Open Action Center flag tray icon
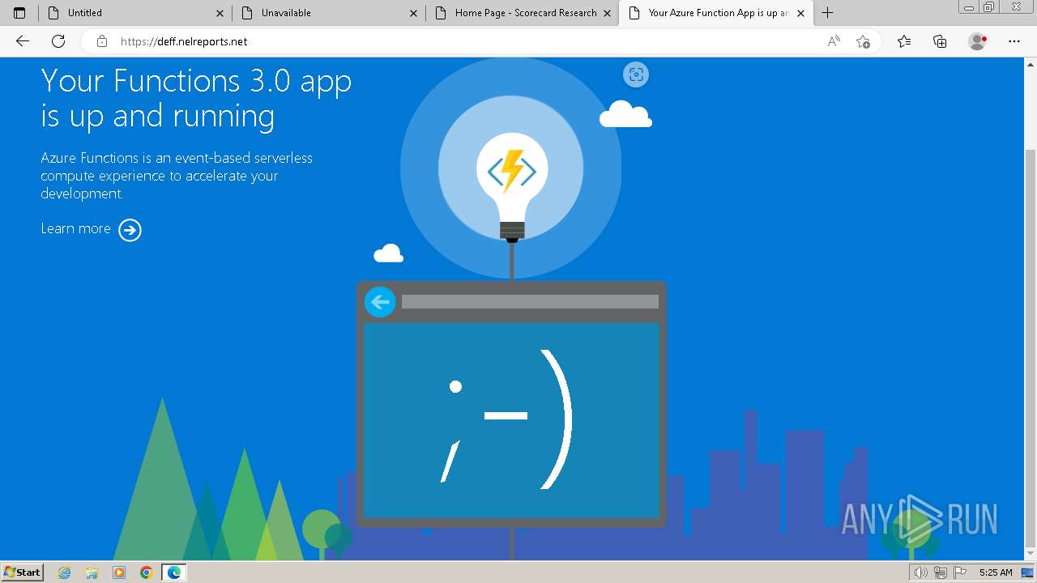This screenshot has width=1037, height=583. click(x=958, y=572)
